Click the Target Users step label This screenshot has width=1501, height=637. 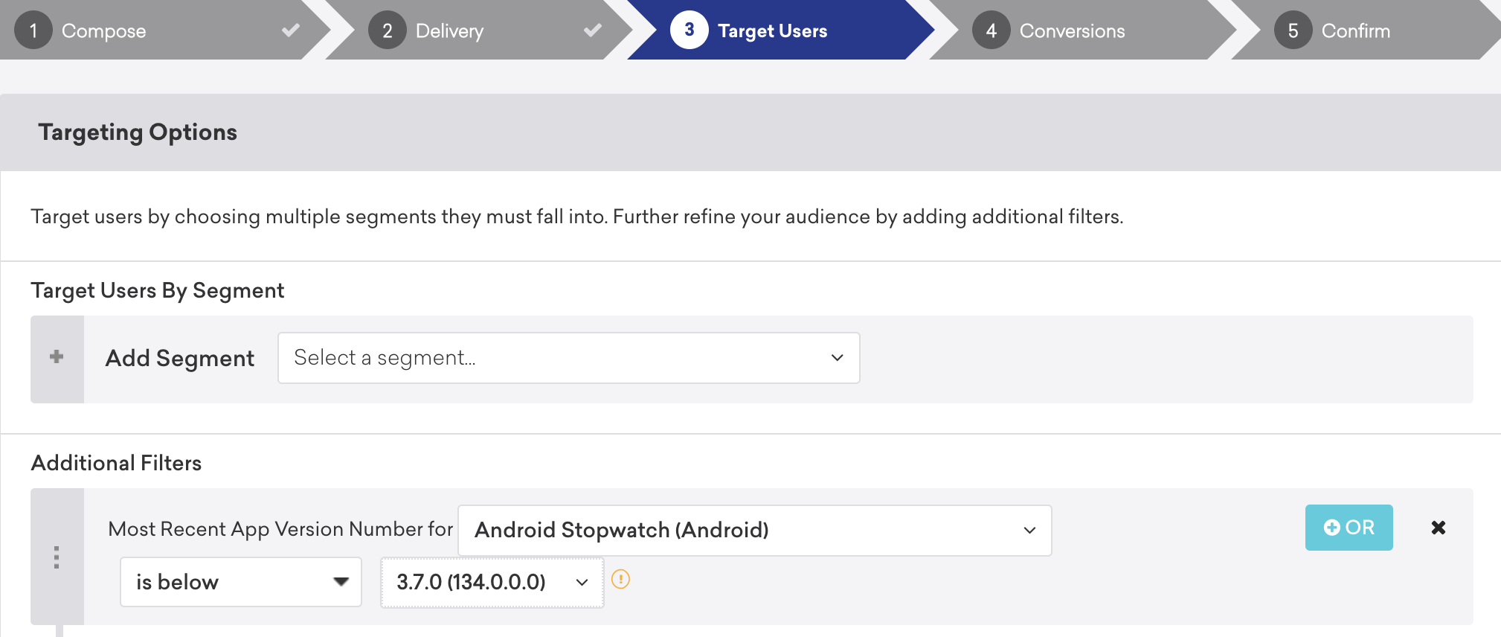(x=772, y=31)
